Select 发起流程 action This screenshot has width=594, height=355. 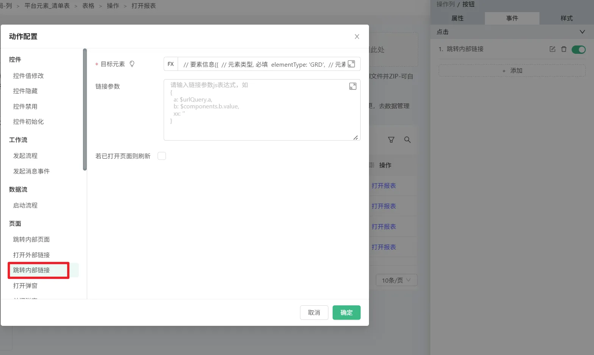(x=25, y=156)
